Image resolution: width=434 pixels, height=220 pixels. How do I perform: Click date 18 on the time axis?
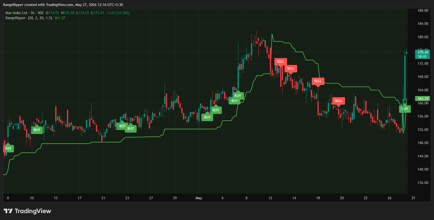(x=318, y=198)
